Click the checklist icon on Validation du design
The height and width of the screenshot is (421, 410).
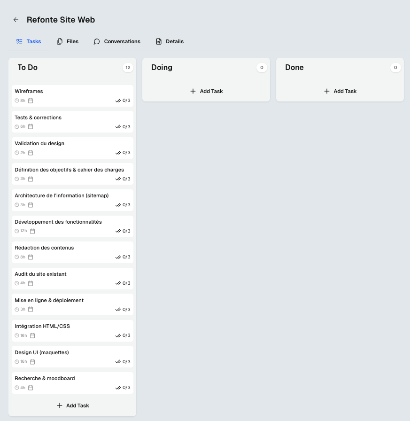tap(118, 153)
